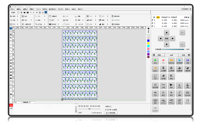Click the 0% progress bar

89,109
